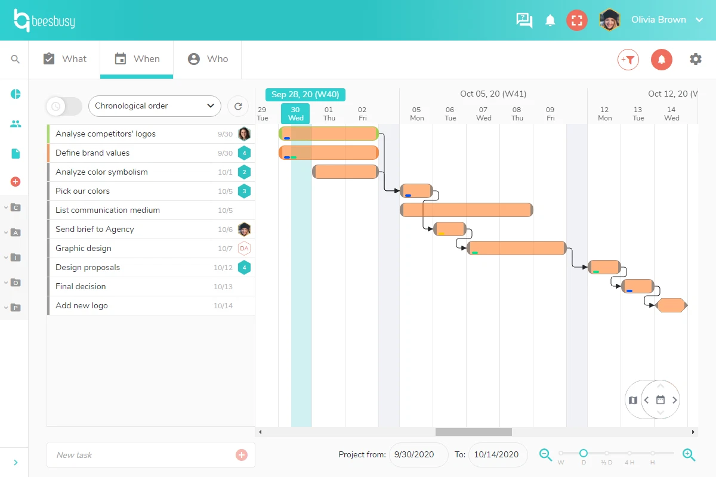This screenshot has height=477, width=716.
Task: Open the filter funnel icon in the toolbar
Action: [x=627, y=60]
